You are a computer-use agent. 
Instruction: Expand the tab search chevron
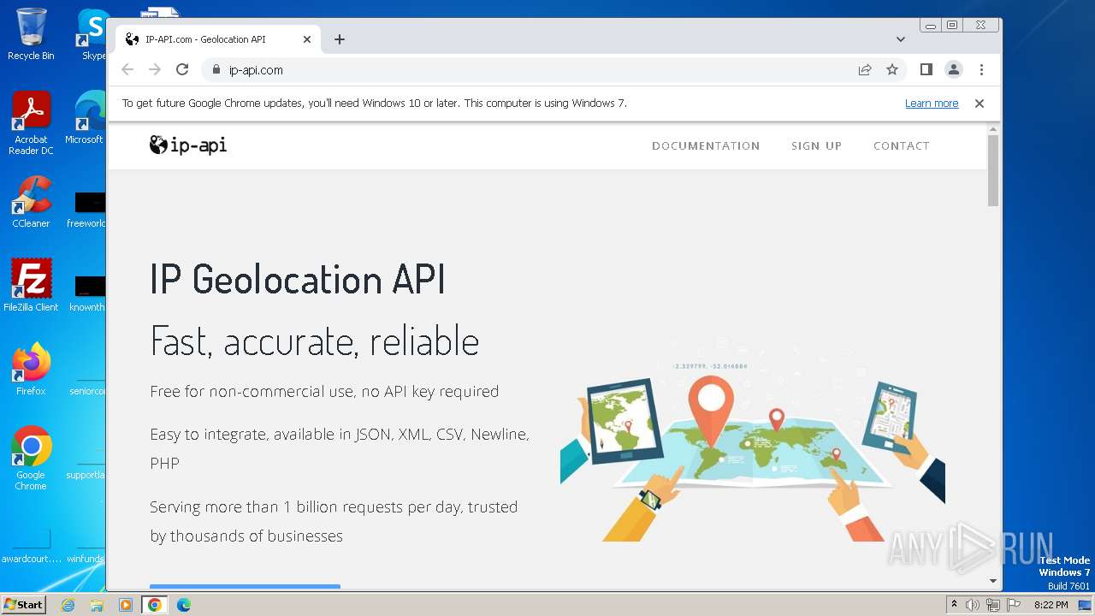click(901, 39)
